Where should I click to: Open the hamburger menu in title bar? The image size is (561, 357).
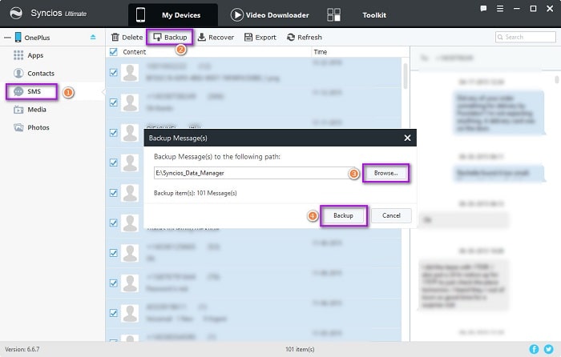point(500,9)
